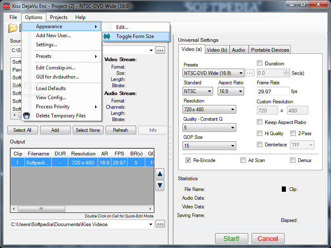Choose Settings from Options menu
The image size is (331, 248).
[62, 45]
